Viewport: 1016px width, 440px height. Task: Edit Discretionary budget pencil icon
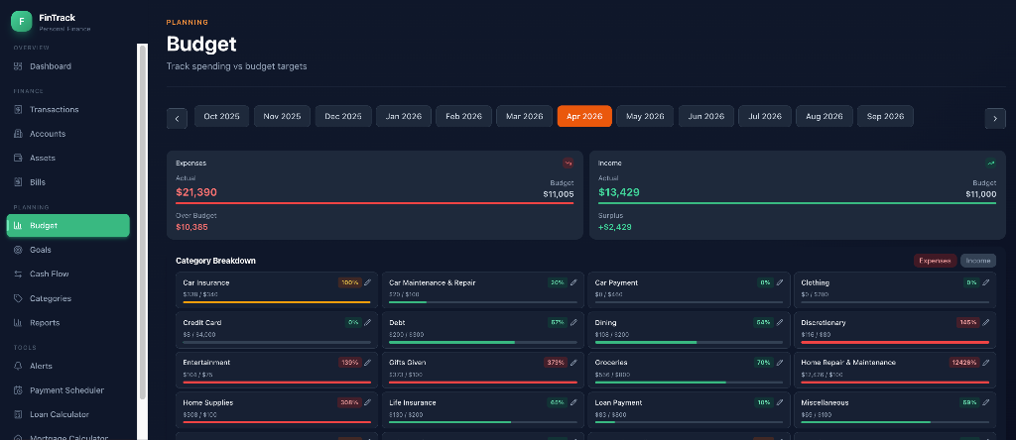click(985, 322)
